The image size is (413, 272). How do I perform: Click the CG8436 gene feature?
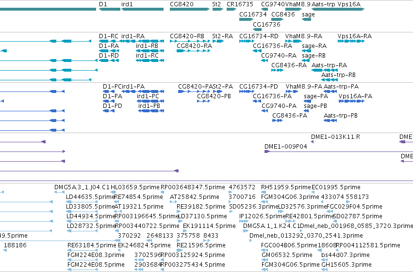pyautogui.click(x=277, y=19)
